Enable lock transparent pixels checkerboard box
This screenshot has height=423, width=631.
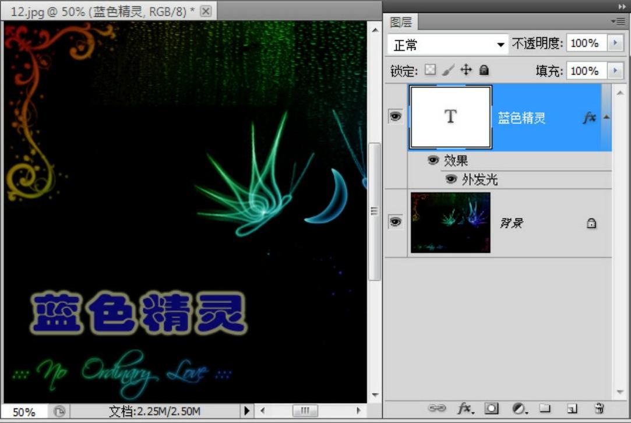point(430,70)
